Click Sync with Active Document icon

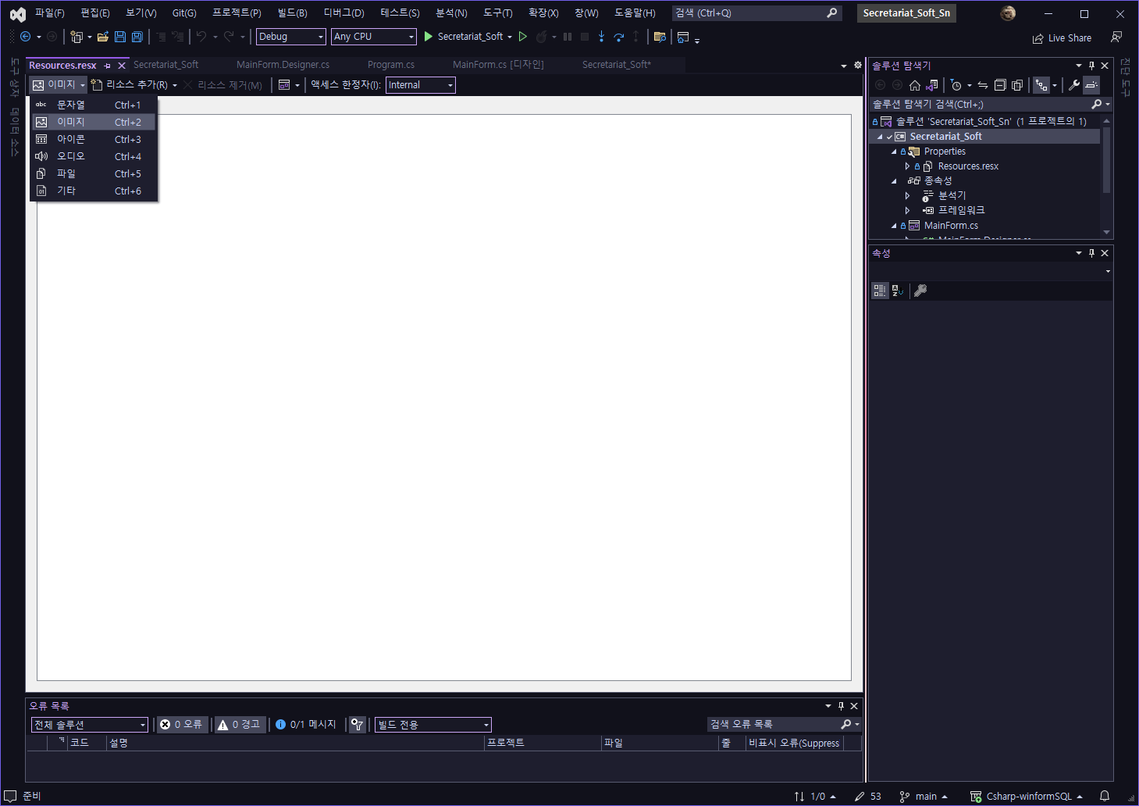tap(983, 85)
